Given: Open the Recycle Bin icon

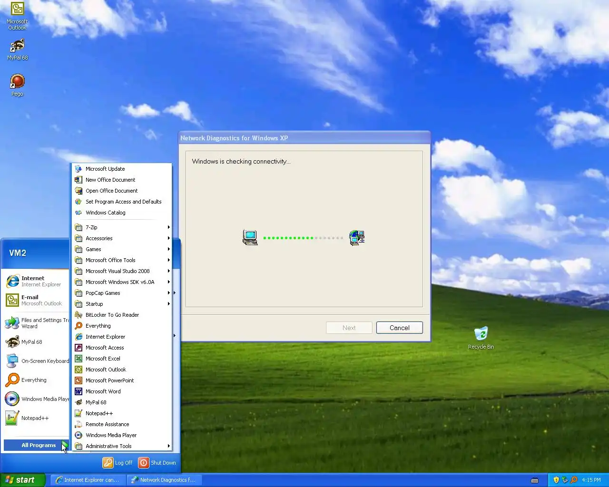Looking at the screenshot, I should [x=481, y=338].
